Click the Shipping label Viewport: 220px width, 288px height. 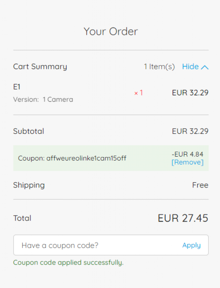click(x=29, y=185)
